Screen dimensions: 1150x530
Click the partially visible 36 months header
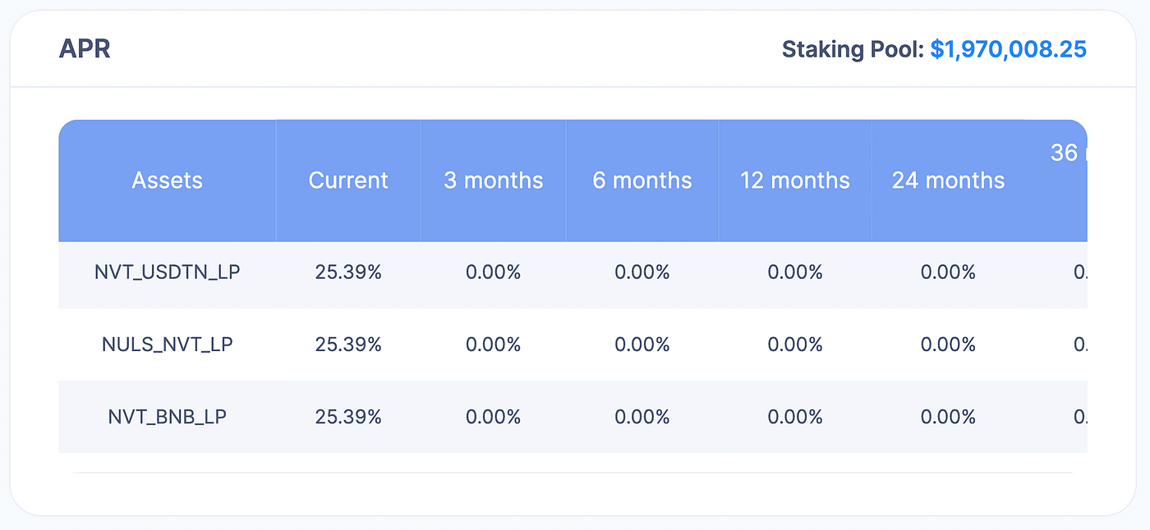click(1066, 153)
